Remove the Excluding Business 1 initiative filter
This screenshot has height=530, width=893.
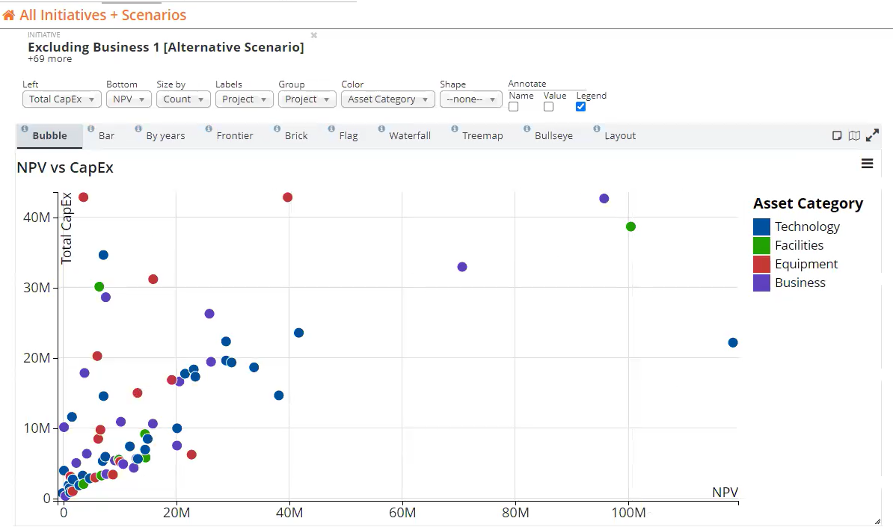[313, 34]
